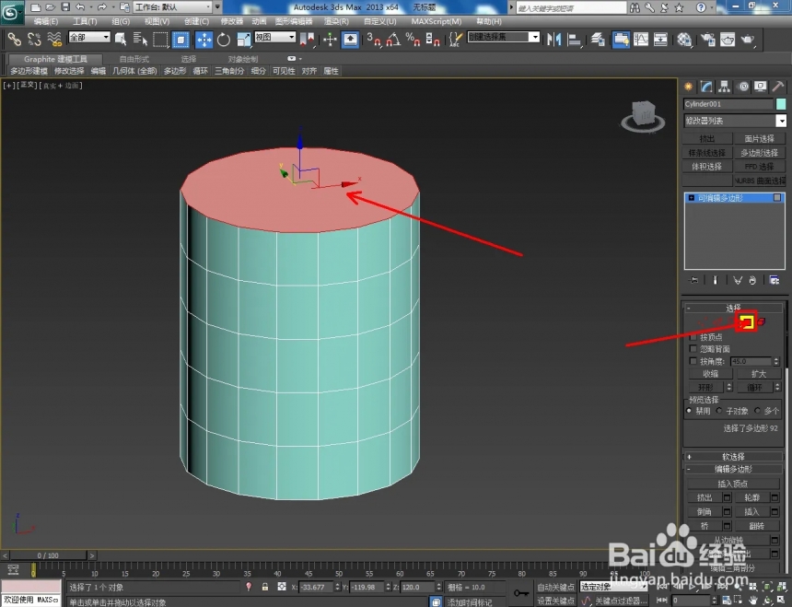Click the Unlink Selection tool
792x607 pixels.
coord(34,39)
